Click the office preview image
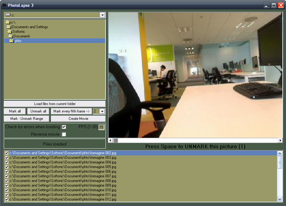This screenshot has width=286, height=206. 195,75
